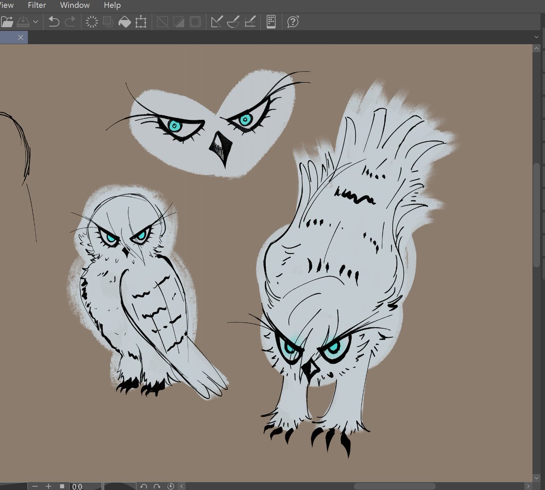Image resolution: width=545 pixels, height=490 pixels.
Task: Click vertical scrollbar up arrow
Action: (x=536, y=48)
